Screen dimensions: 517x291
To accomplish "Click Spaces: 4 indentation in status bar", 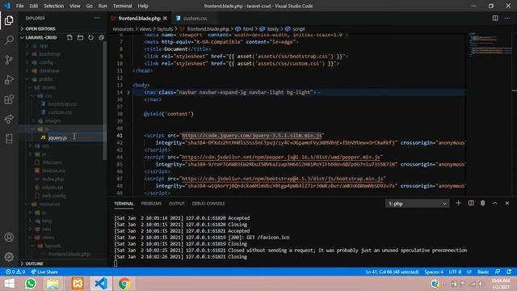I will 434,272.
